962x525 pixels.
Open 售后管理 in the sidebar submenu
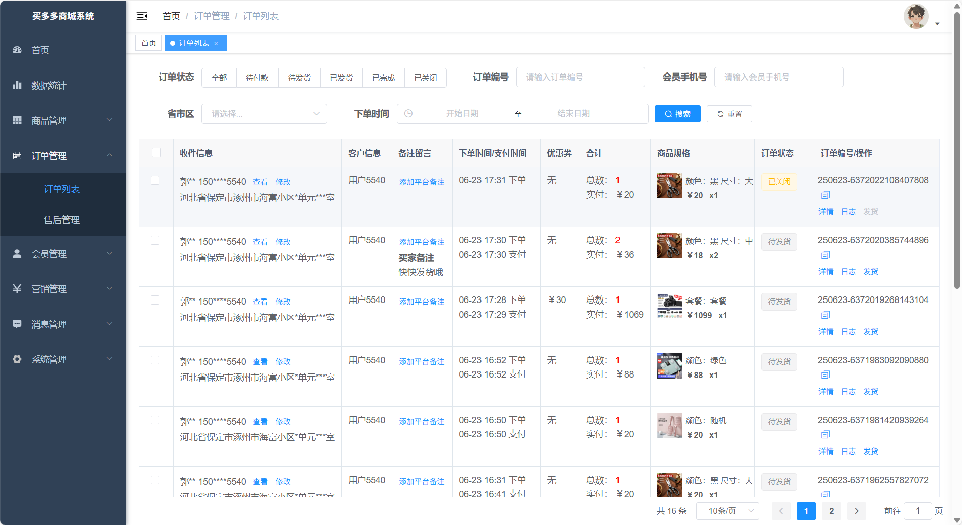point(62,220)
